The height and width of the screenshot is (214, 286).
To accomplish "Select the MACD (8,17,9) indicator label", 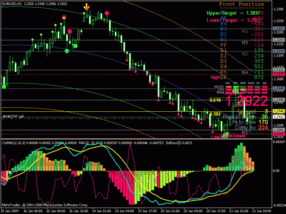I will [91, 143].
